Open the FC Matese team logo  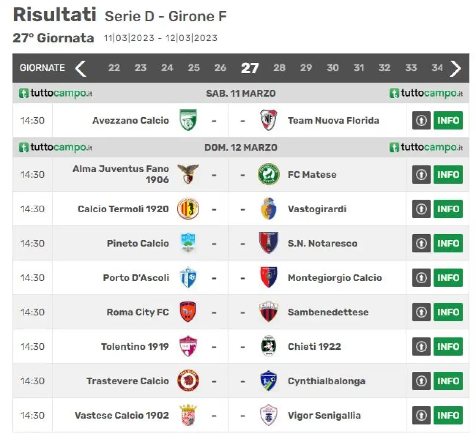268,174
